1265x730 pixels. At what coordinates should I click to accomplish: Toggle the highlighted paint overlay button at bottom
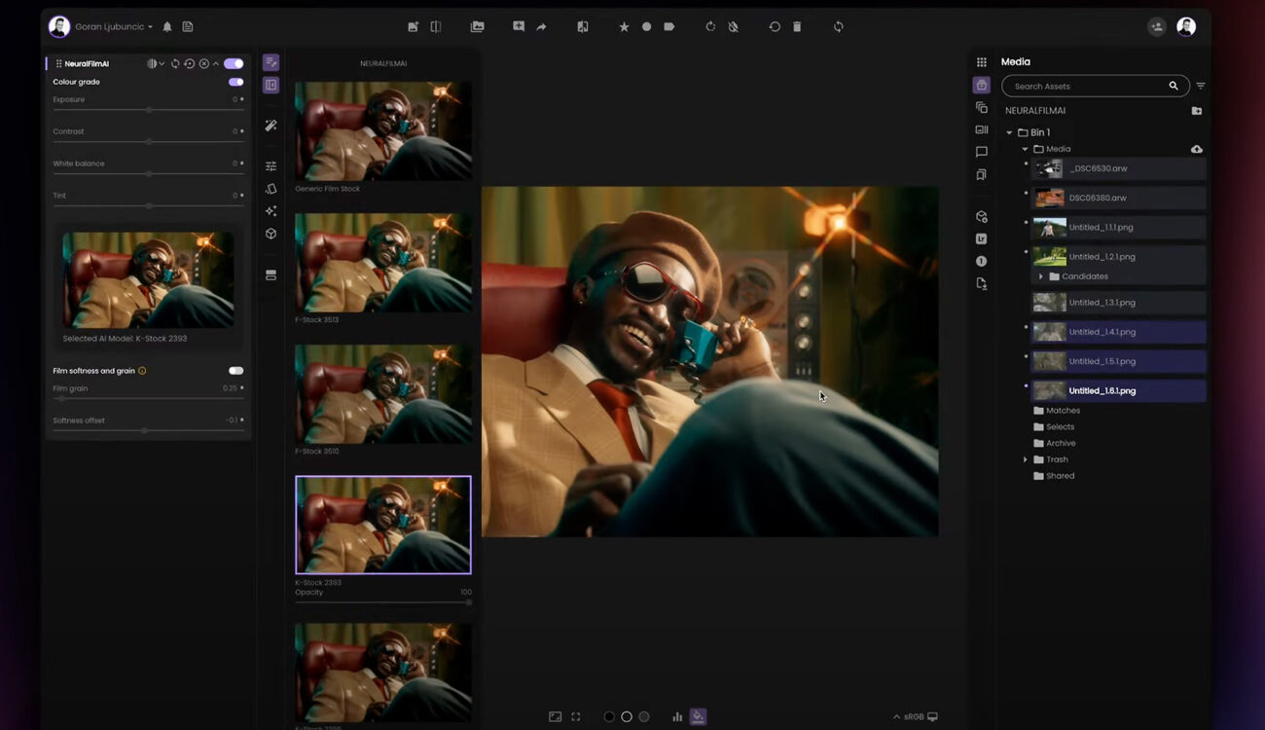tap(698, 716)
